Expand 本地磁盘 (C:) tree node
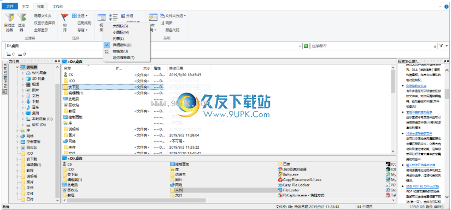The image size is (451, 210). tap(23, 119)
